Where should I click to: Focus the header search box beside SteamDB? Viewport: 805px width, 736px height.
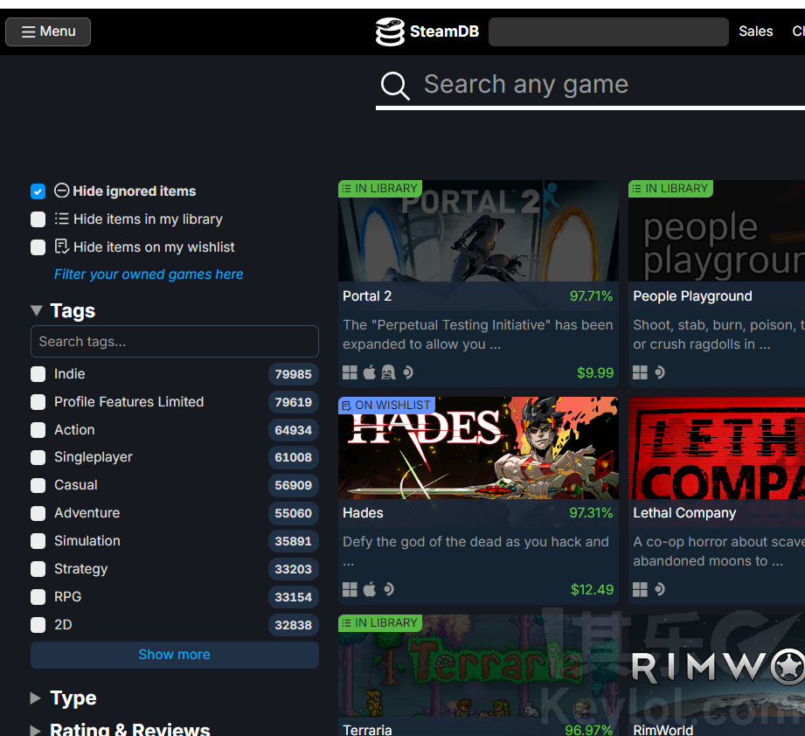coord(608,31)
